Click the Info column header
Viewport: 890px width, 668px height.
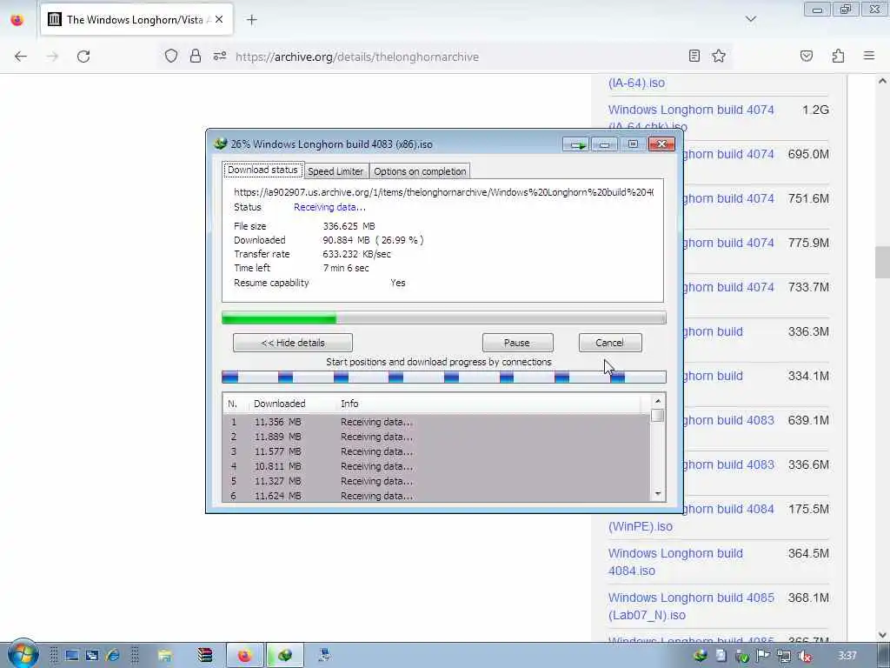[349, 404]
